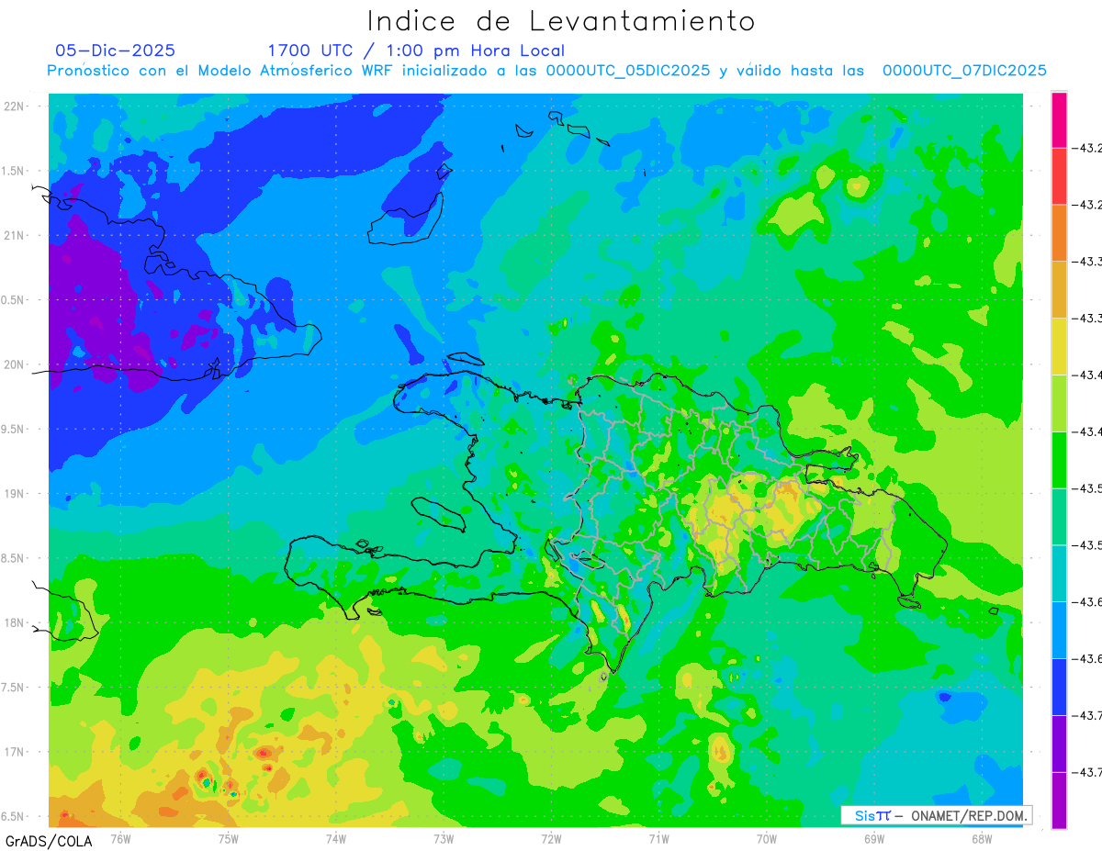Pick the indigo-violet colorbar swatch
Viewport: 1102px width, 851px height.
(1059, 744)
